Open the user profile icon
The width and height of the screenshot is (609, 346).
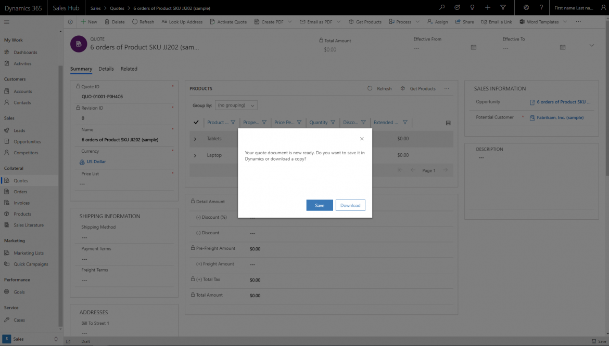click(x=603, y=7)
